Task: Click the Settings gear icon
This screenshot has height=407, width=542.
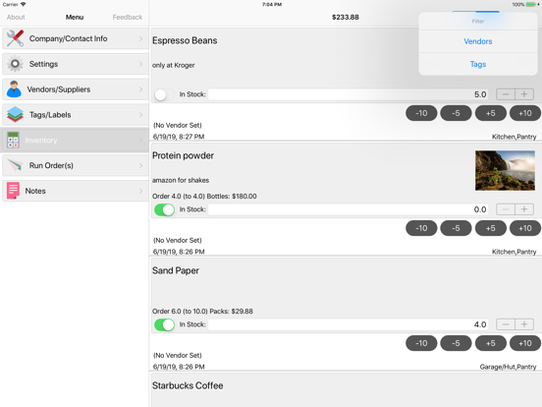Action: 15,64
